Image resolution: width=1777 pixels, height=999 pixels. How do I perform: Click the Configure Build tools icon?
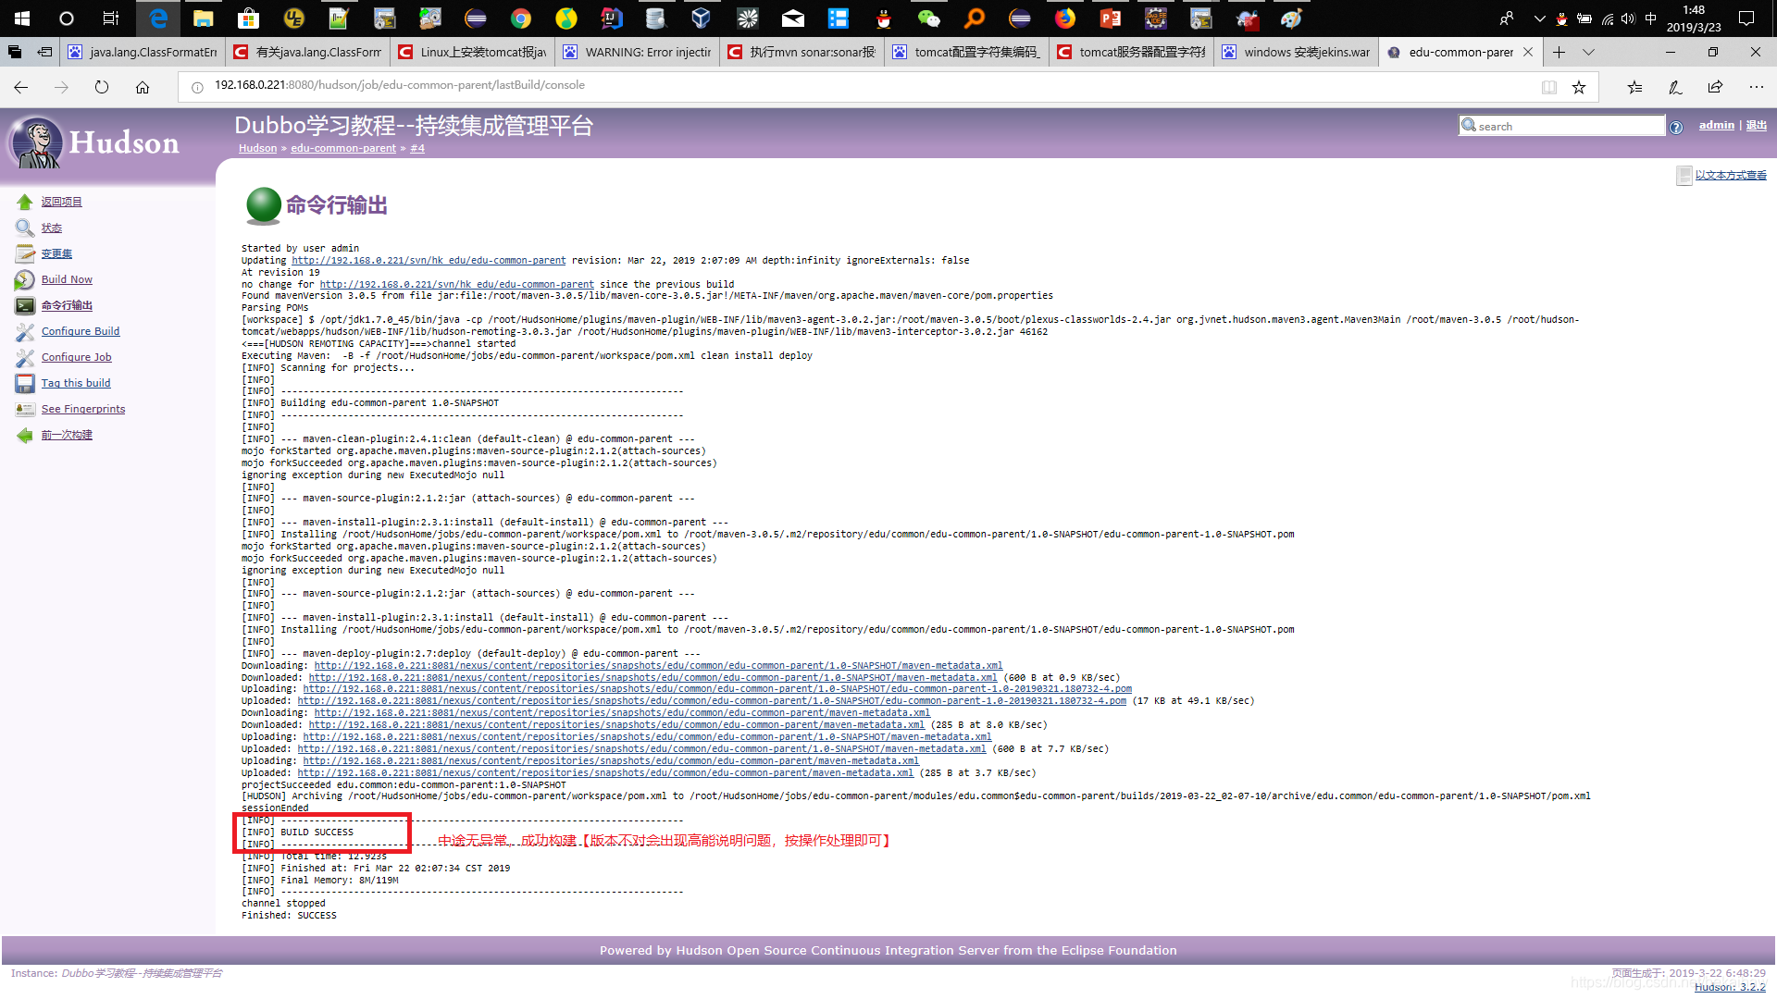coord(25,331)
